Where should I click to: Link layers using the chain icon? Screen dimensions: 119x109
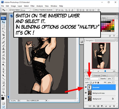(x=90, y=106)
